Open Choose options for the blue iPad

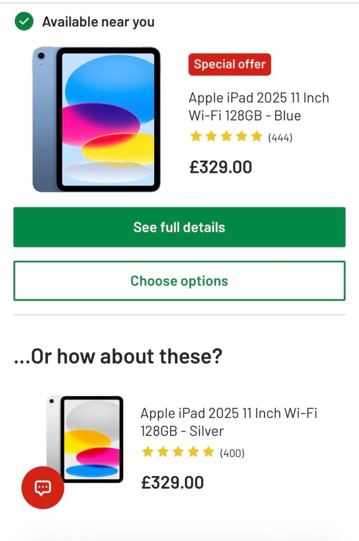coord(179,281)
